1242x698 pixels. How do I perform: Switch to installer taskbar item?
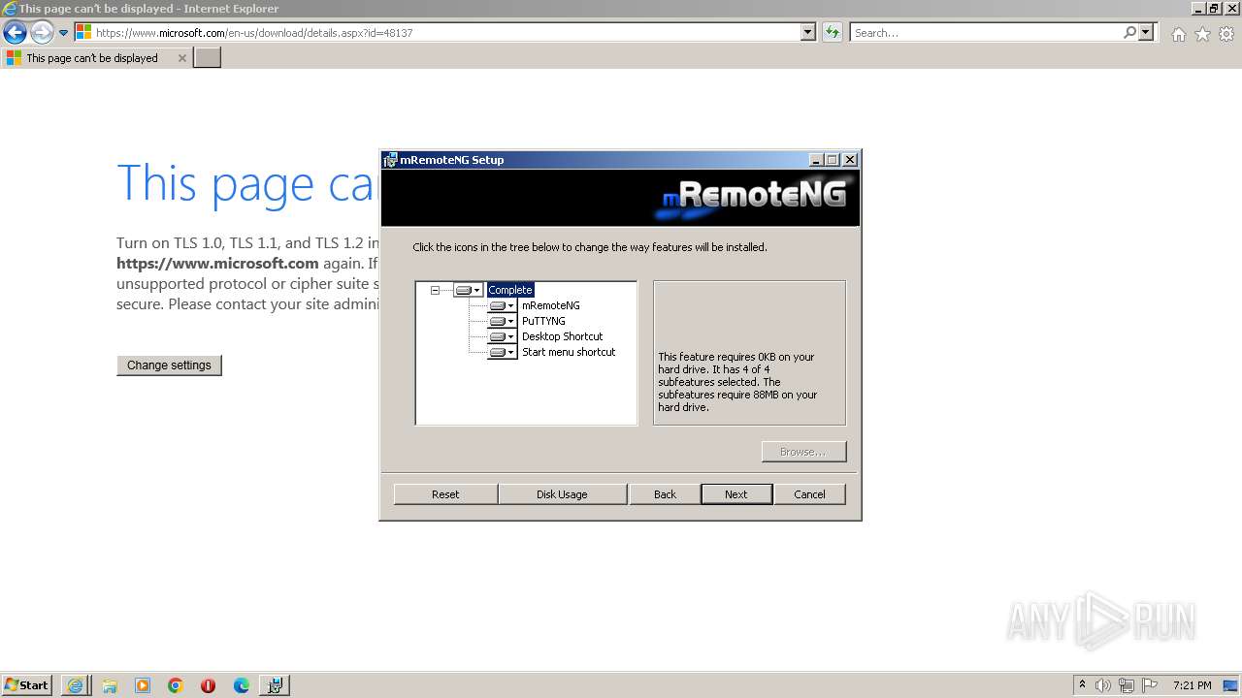(275, 685)
